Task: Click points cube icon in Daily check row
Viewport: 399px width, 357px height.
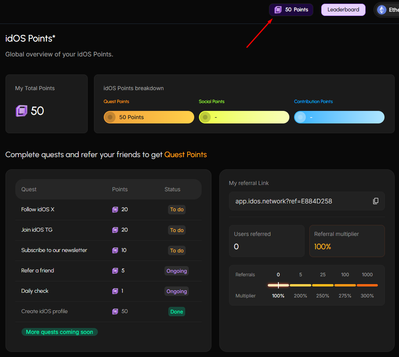Action: click(115, 291)
